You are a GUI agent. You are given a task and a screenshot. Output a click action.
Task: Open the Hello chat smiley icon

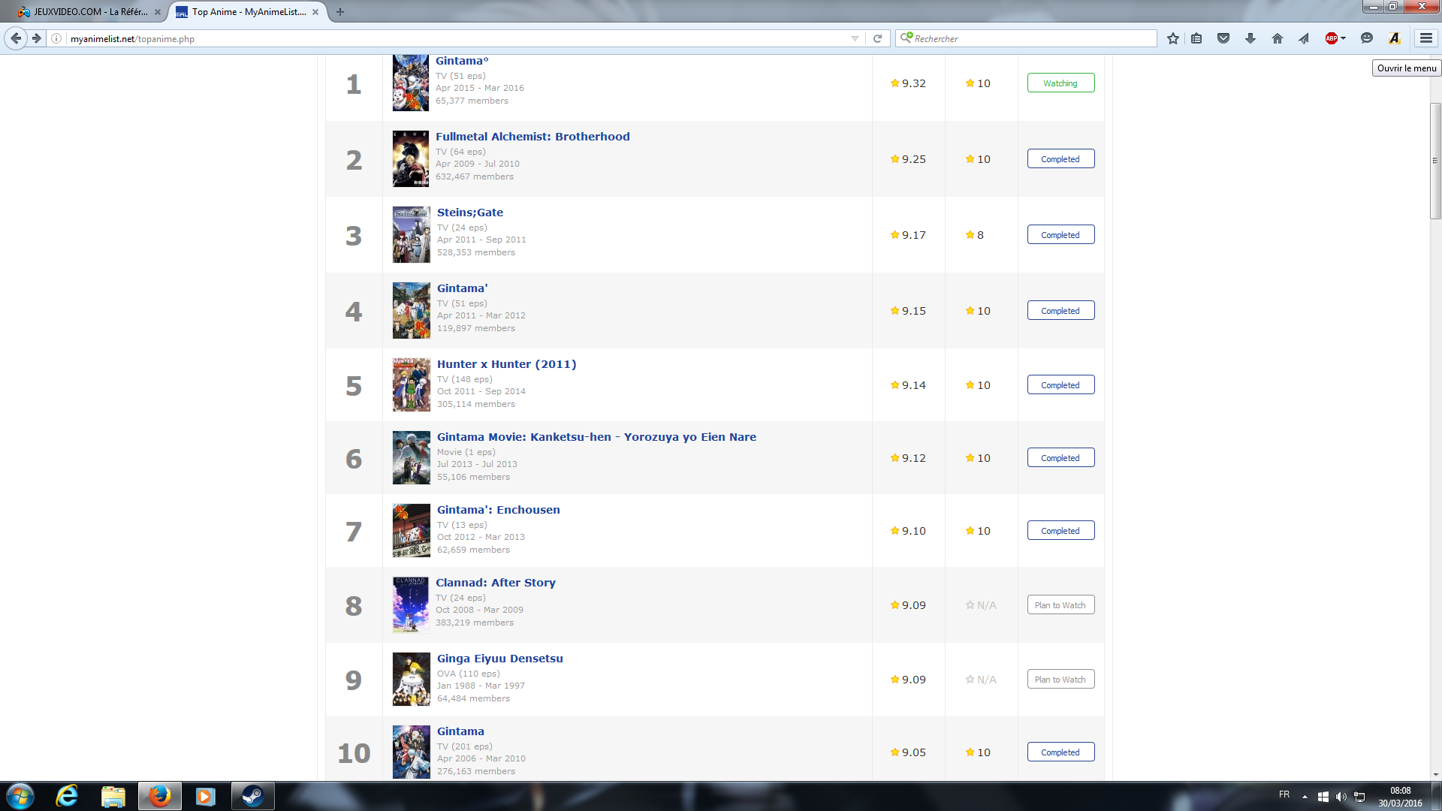tap(1367, 38)
